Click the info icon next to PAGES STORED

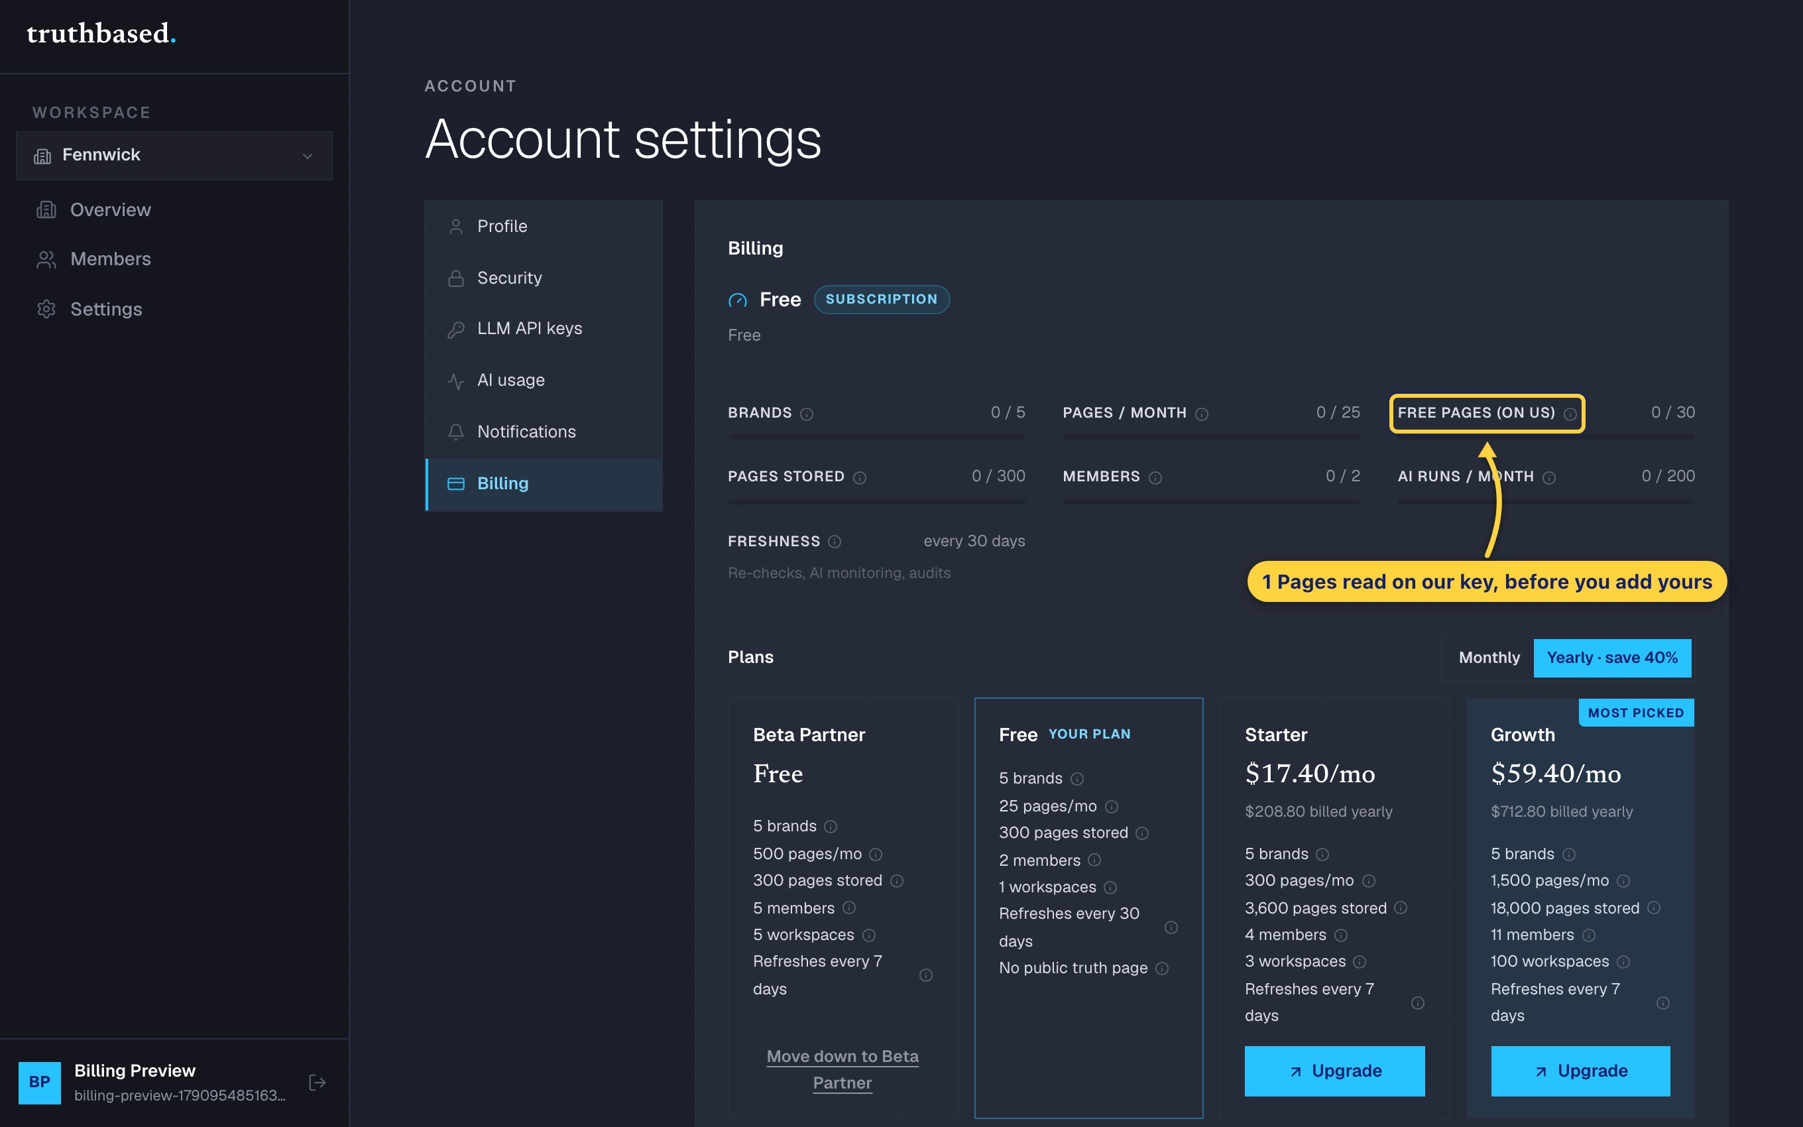860,478
